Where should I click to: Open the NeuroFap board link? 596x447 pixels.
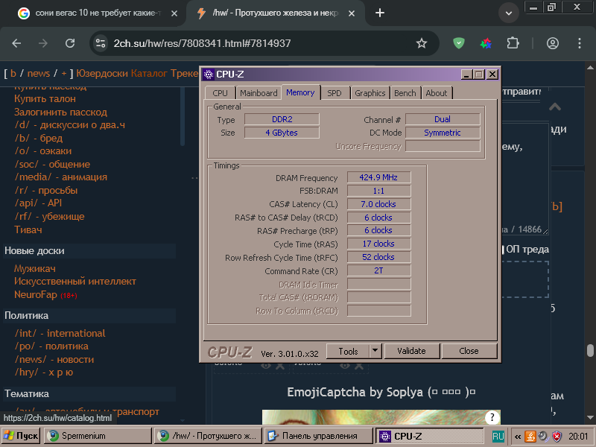point(35,294)
